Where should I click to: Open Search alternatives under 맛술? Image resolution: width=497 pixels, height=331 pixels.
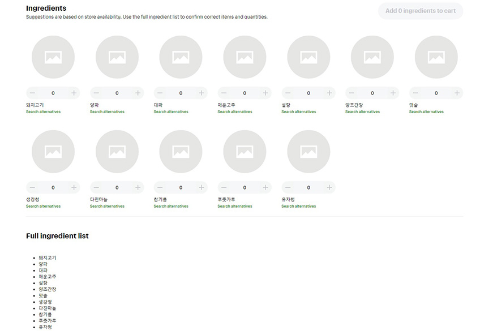426,112
